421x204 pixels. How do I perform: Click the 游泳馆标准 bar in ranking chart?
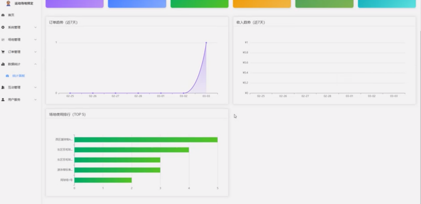117,170
